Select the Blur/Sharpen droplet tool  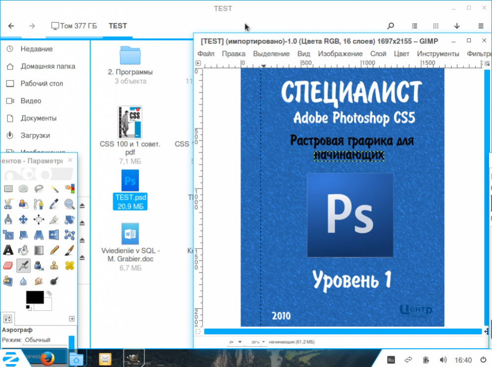[x=23, y=281]
